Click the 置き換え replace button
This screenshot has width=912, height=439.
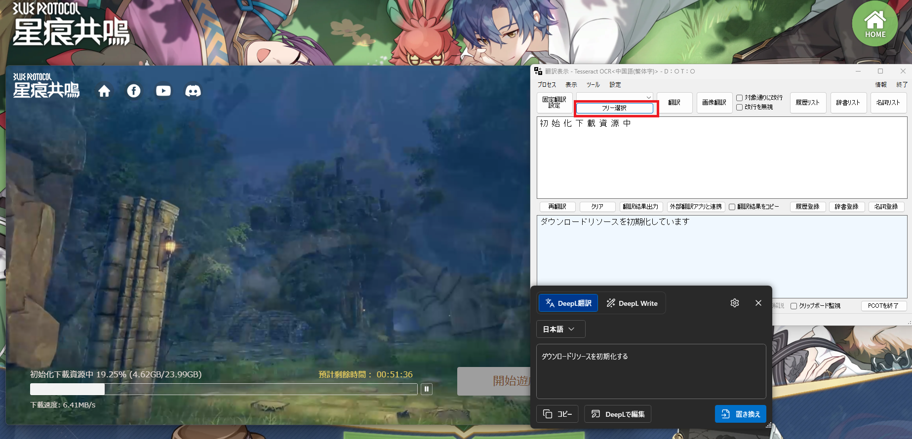click(740, 414)
